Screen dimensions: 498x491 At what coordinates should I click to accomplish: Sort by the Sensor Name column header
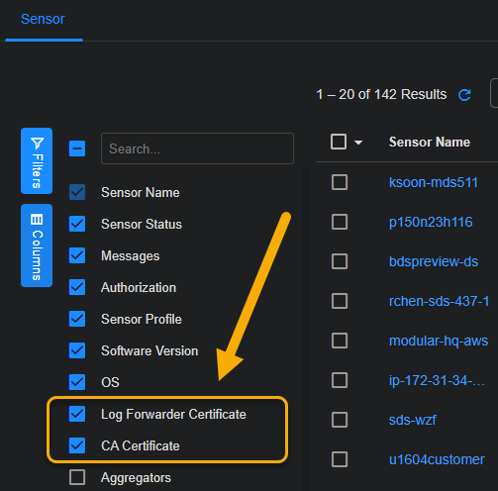click(430, 143)
